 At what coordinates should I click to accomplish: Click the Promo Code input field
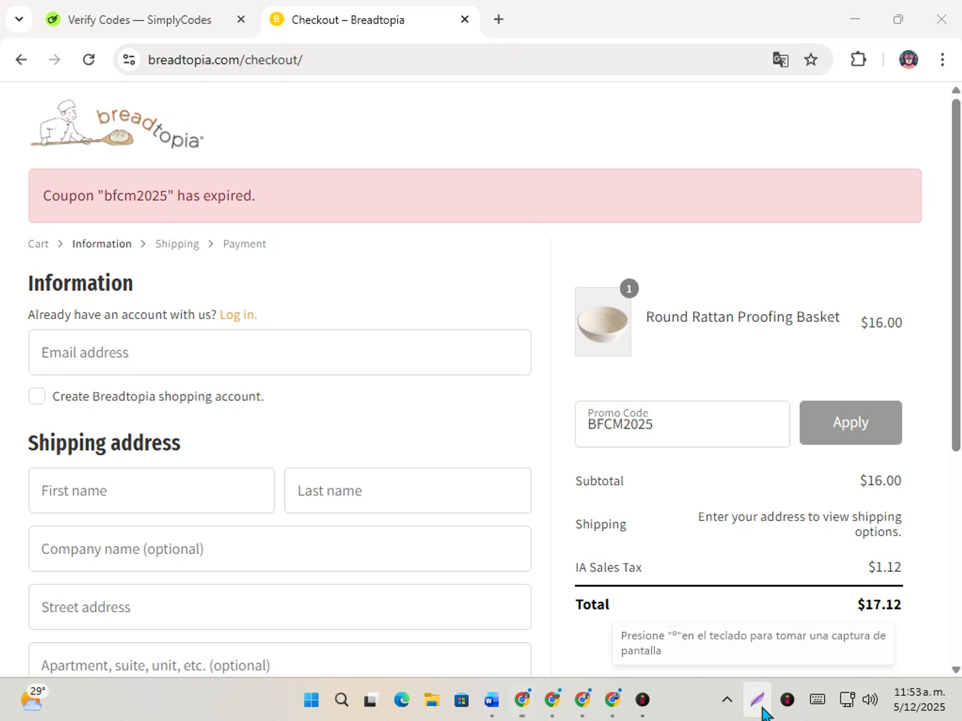pyautogui.click(x=682, y=424)
